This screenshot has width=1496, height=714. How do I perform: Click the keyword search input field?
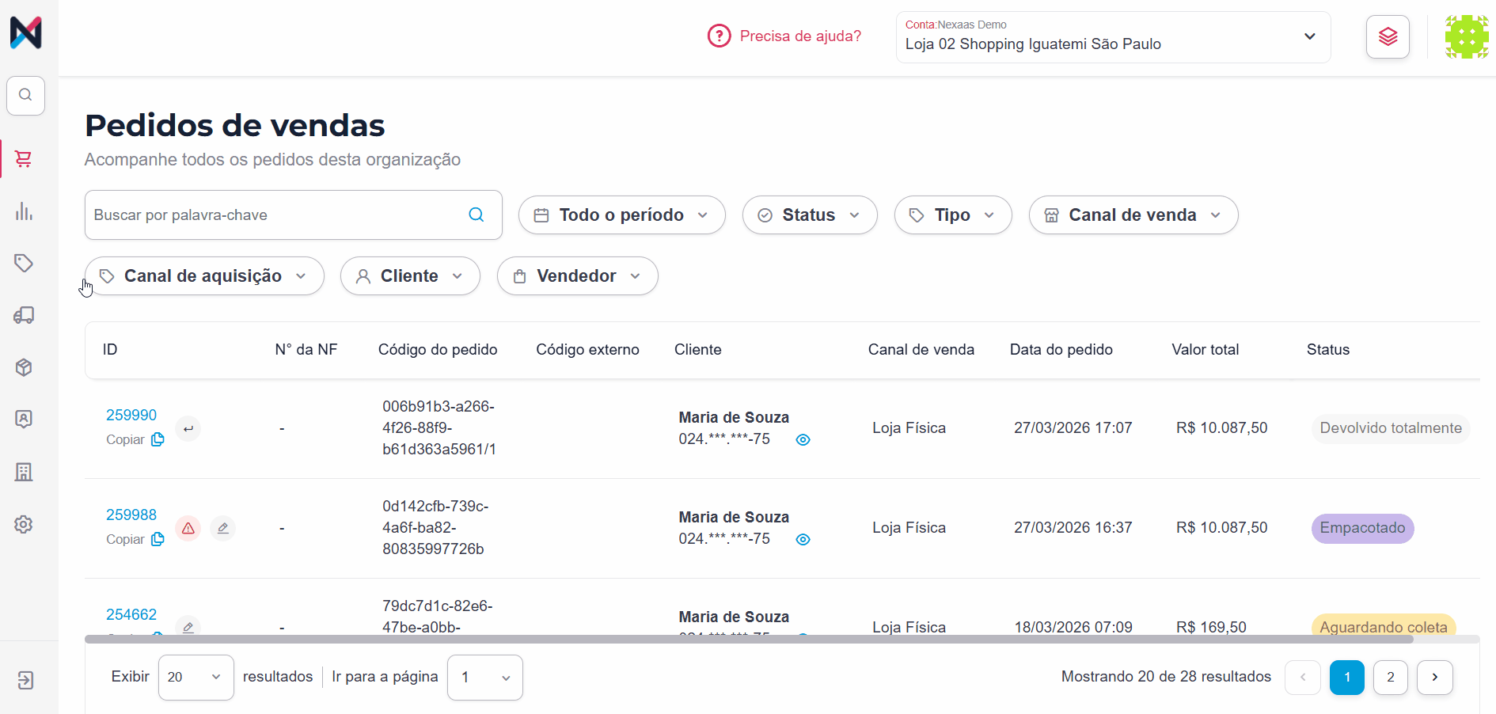click(x=277, y=215)
